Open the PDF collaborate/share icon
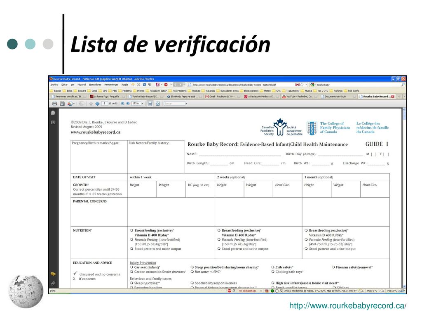This screenshot has height=317, width=422. coord(70,104)
